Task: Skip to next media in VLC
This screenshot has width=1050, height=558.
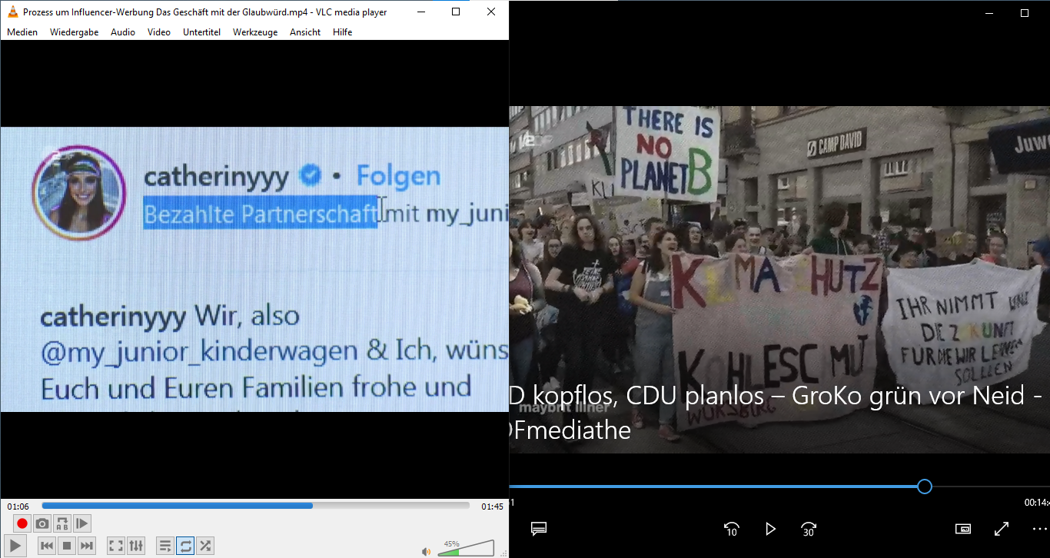Action: coord(87,546)
